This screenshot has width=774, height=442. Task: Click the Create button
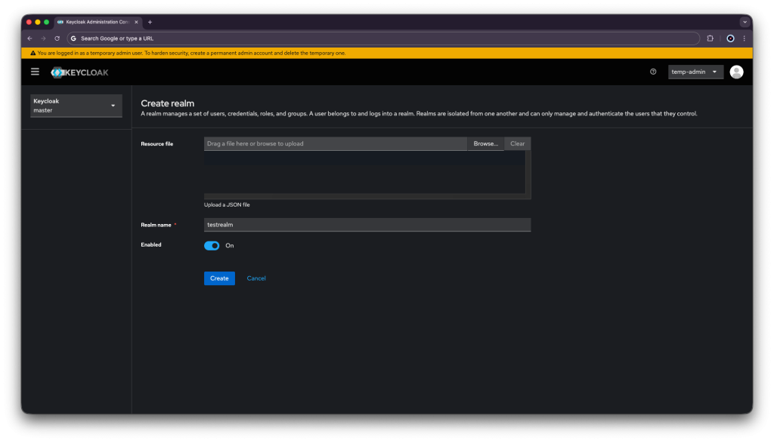pos(219,278)
